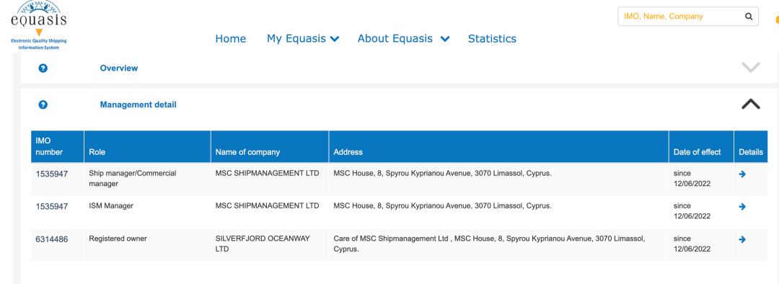
Task: Open the My Equasis dropdown
Action: (x=303, y=39)
